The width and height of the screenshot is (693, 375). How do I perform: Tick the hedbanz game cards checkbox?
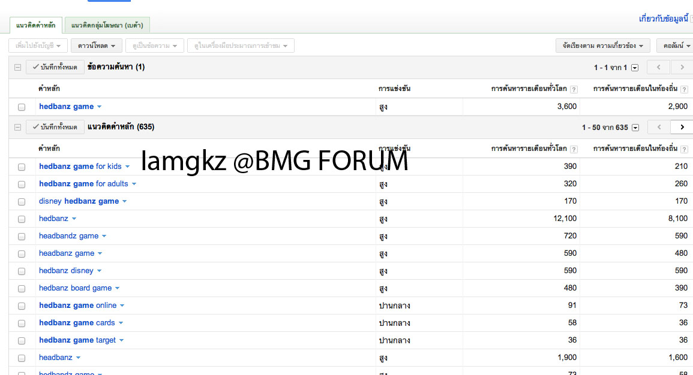(x=22, y=323)
